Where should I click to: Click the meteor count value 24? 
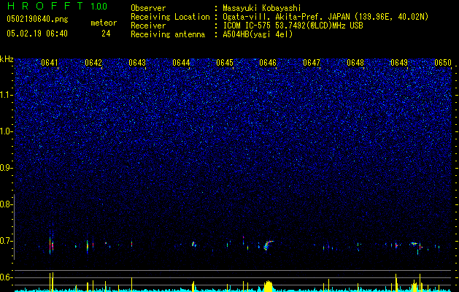tap(106, 34)
